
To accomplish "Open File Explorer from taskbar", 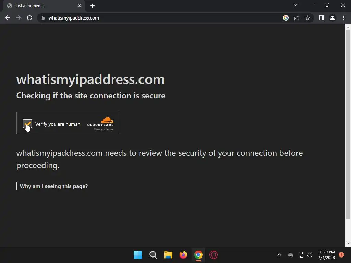I will point(168,255).
